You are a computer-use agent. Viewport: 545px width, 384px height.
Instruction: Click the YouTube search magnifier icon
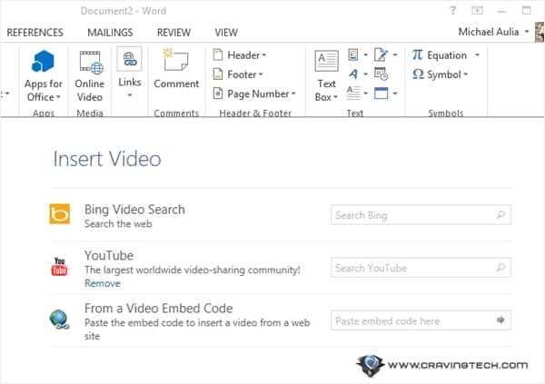pos(500,267)
